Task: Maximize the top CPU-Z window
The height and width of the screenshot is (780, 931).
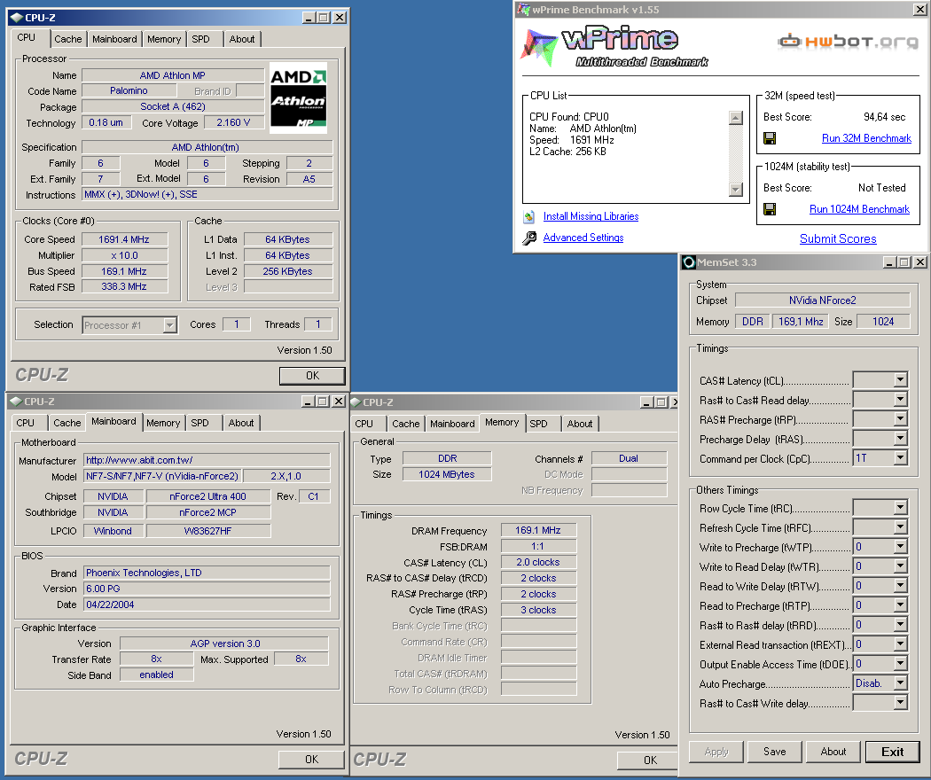Action: pyautogui.click(x=324, y=18)
